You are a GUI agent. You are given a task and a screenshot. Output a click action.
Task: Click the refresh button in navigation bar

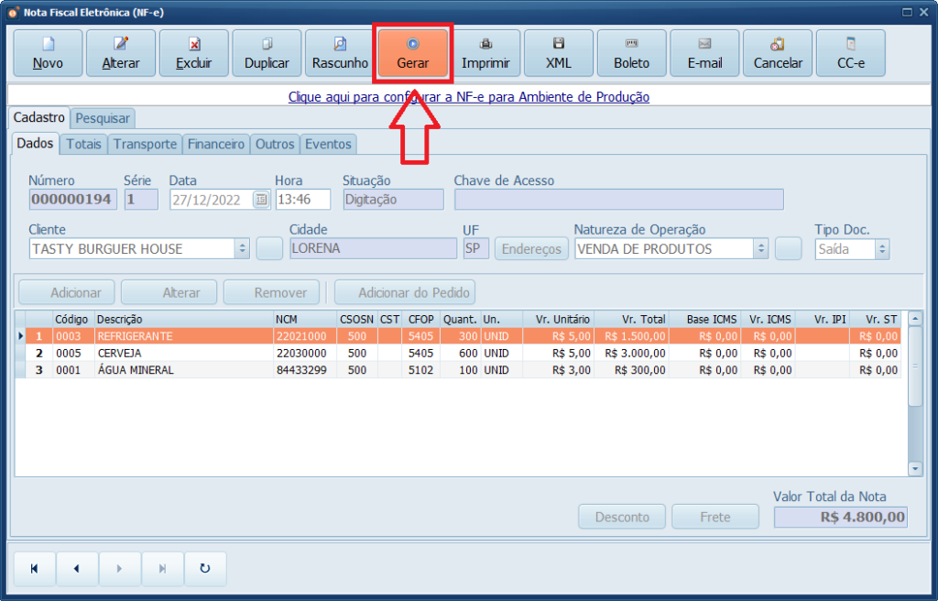click(x=205, y=569)
